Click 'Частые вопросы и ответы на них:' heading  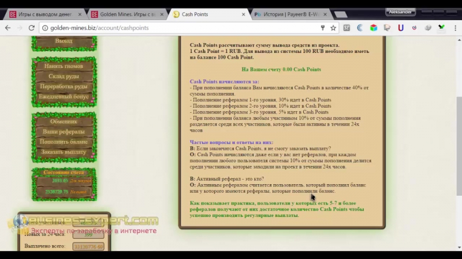[x=232, y=142]
